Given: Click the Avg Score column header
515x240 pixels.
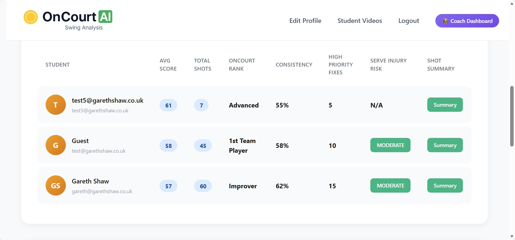Looking at the screenshot, I should (x=168, y=65).
